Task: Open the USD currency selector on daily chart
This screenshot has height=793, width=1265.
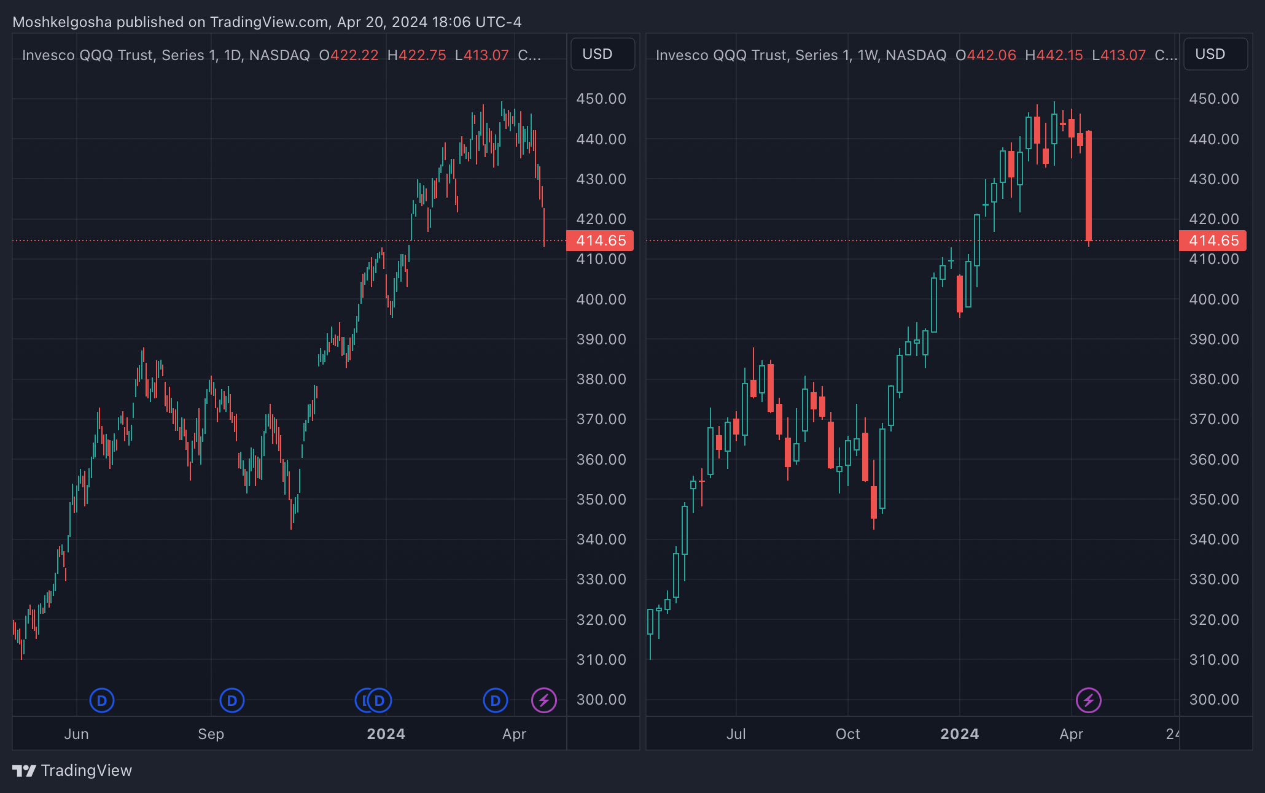Action: 602,54
